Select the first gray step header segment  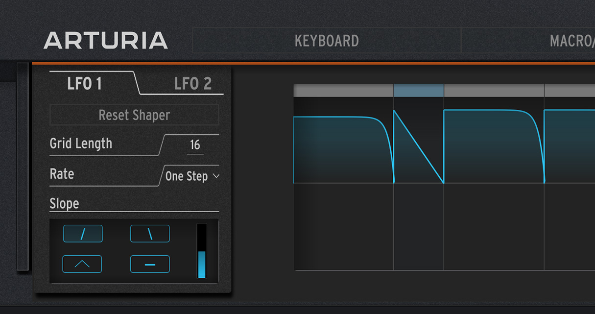pos(343,91)
